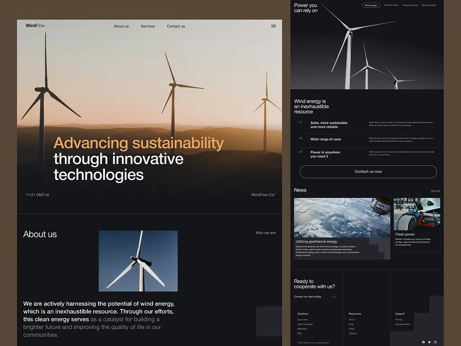This screenshot has width=461, height=346.
Task: Open About us in top navigation
Action: click(x=121, y=26)
